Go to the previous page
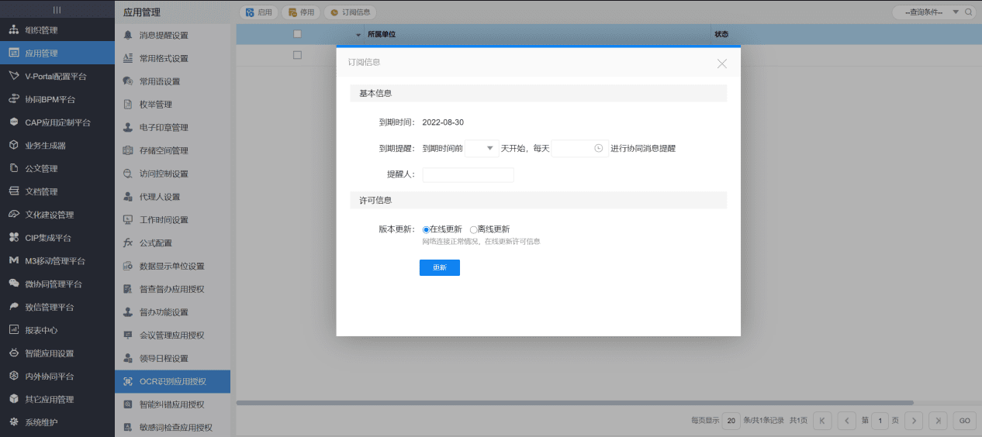The height and width of the screenshot is (437, 982). point(846,421)
